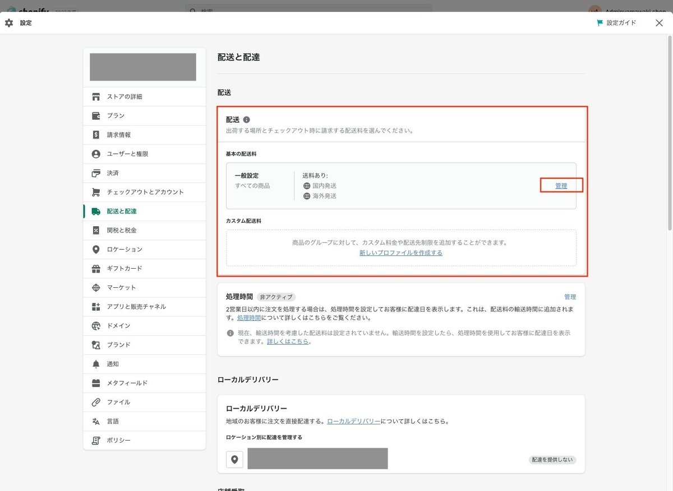Click the languages translate icon
This screenshot has height=491, width=673.
pyautogui.click(x=96, y=421)
